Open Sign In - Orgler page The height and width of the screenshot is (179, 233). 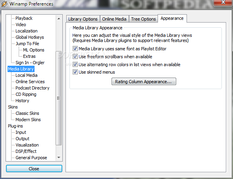(30, 63)
